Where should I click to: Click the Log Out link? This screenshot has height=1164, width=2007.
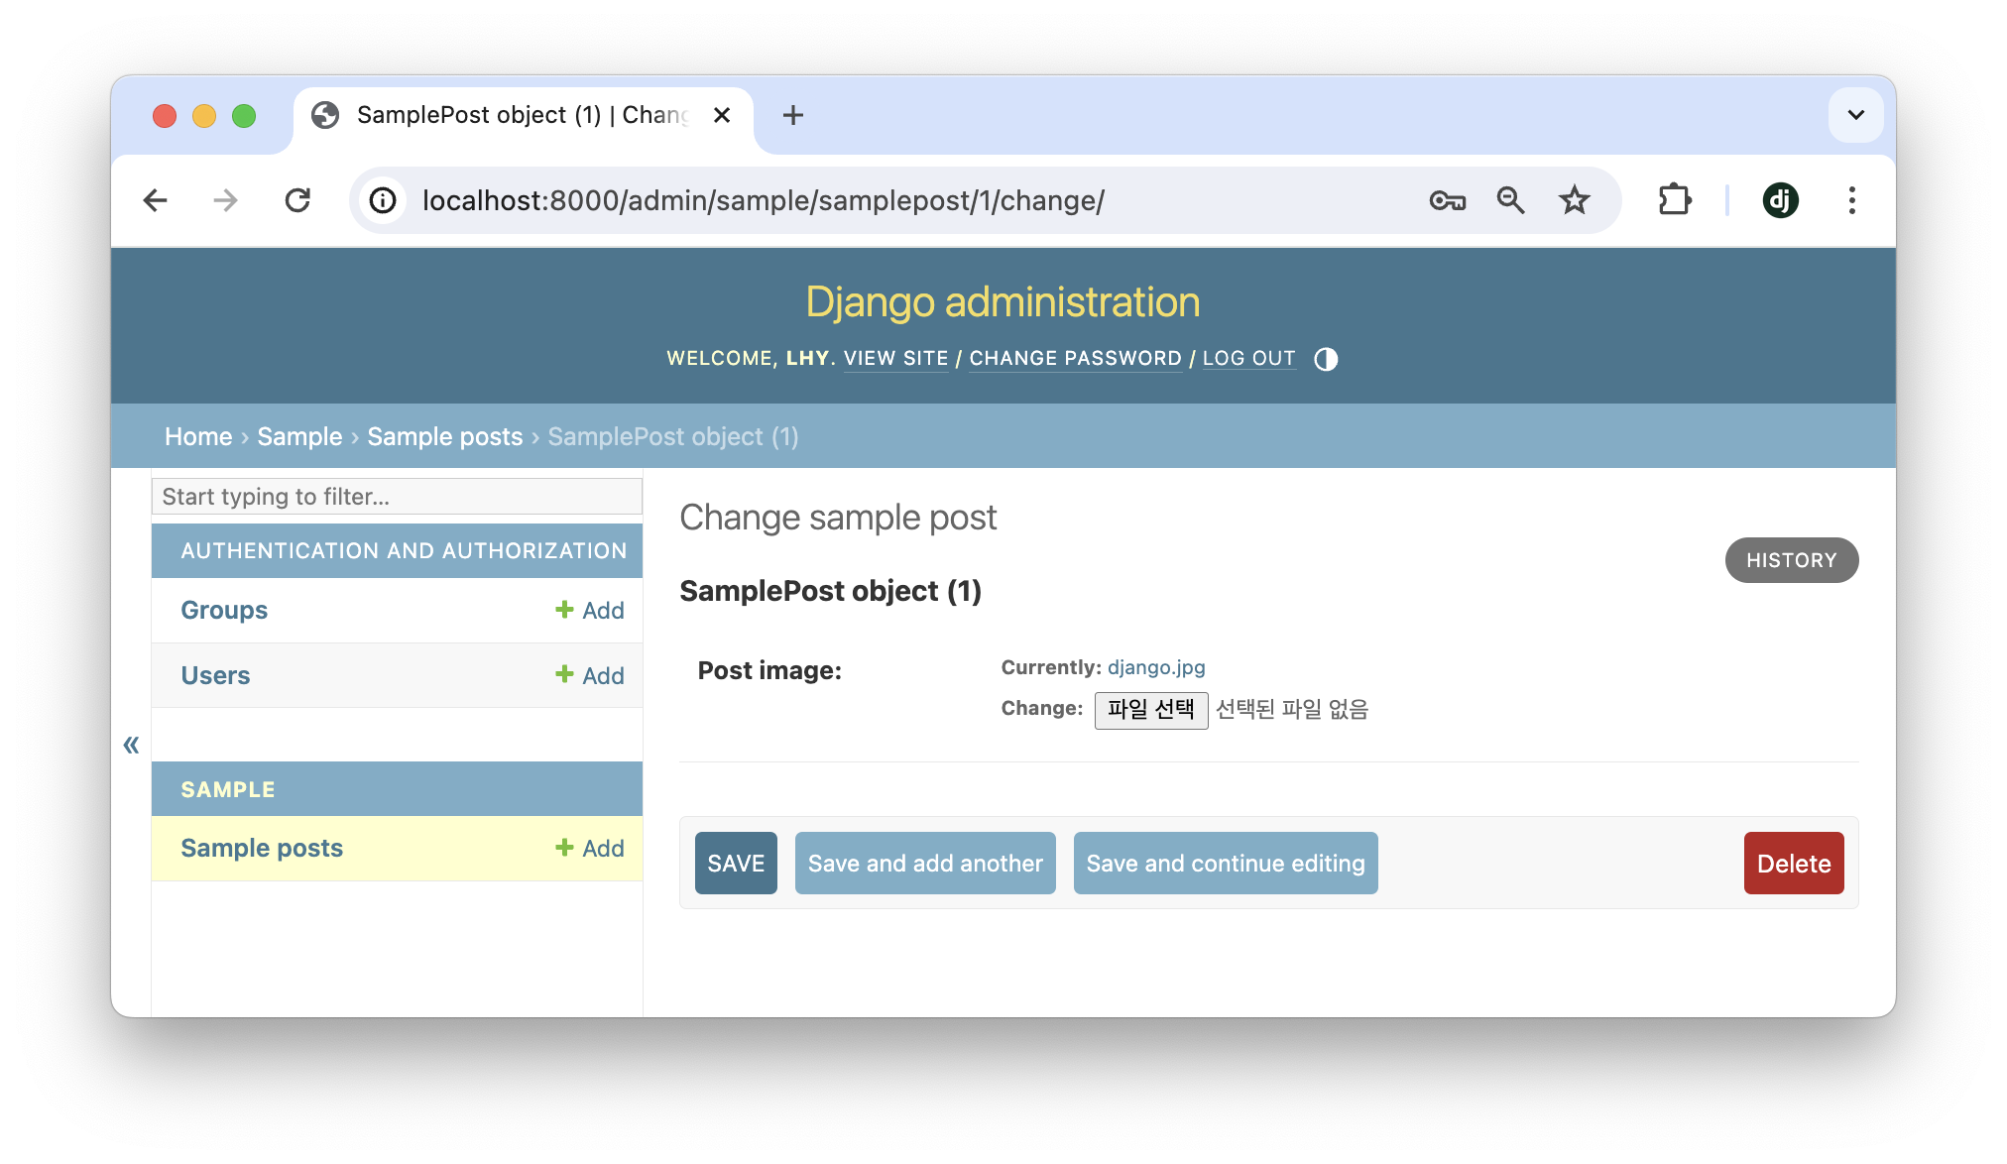(x=1248, y=359)
